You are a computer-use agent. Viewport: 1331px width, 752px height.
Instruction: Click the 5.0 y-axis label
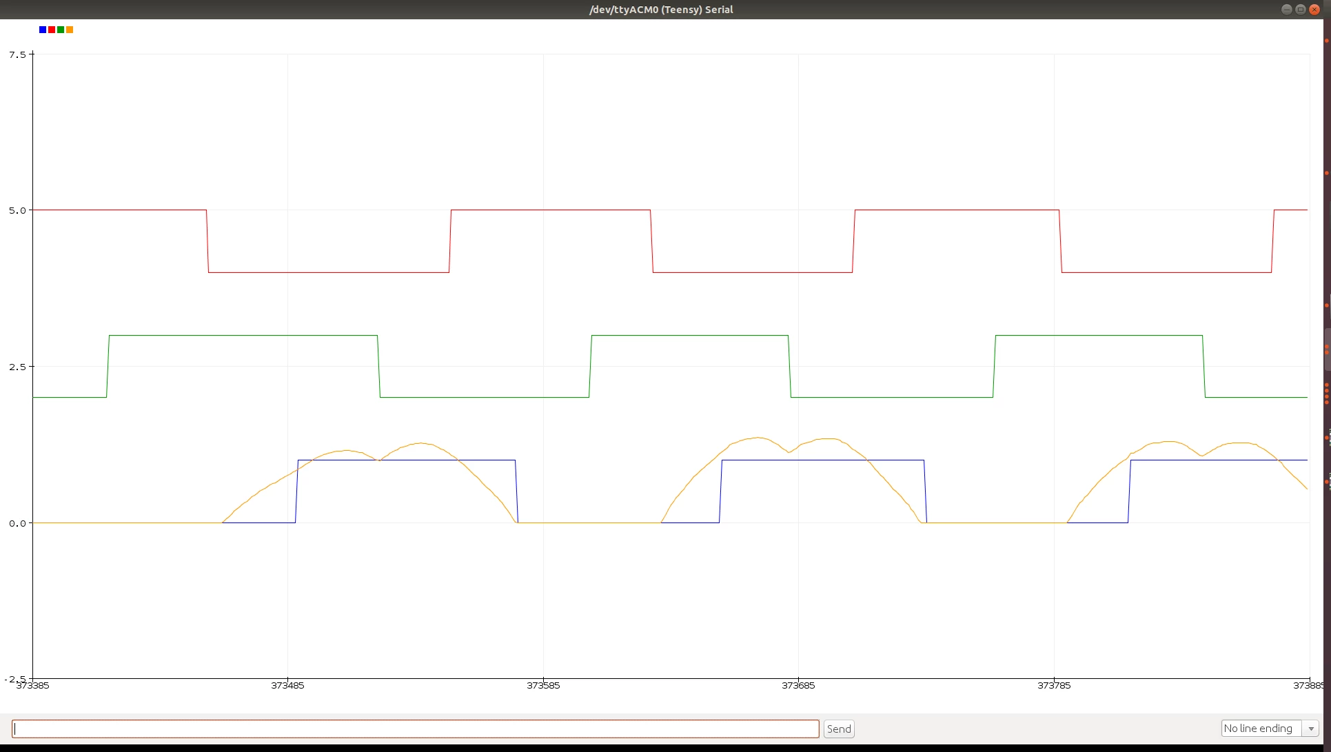(17, 210)
